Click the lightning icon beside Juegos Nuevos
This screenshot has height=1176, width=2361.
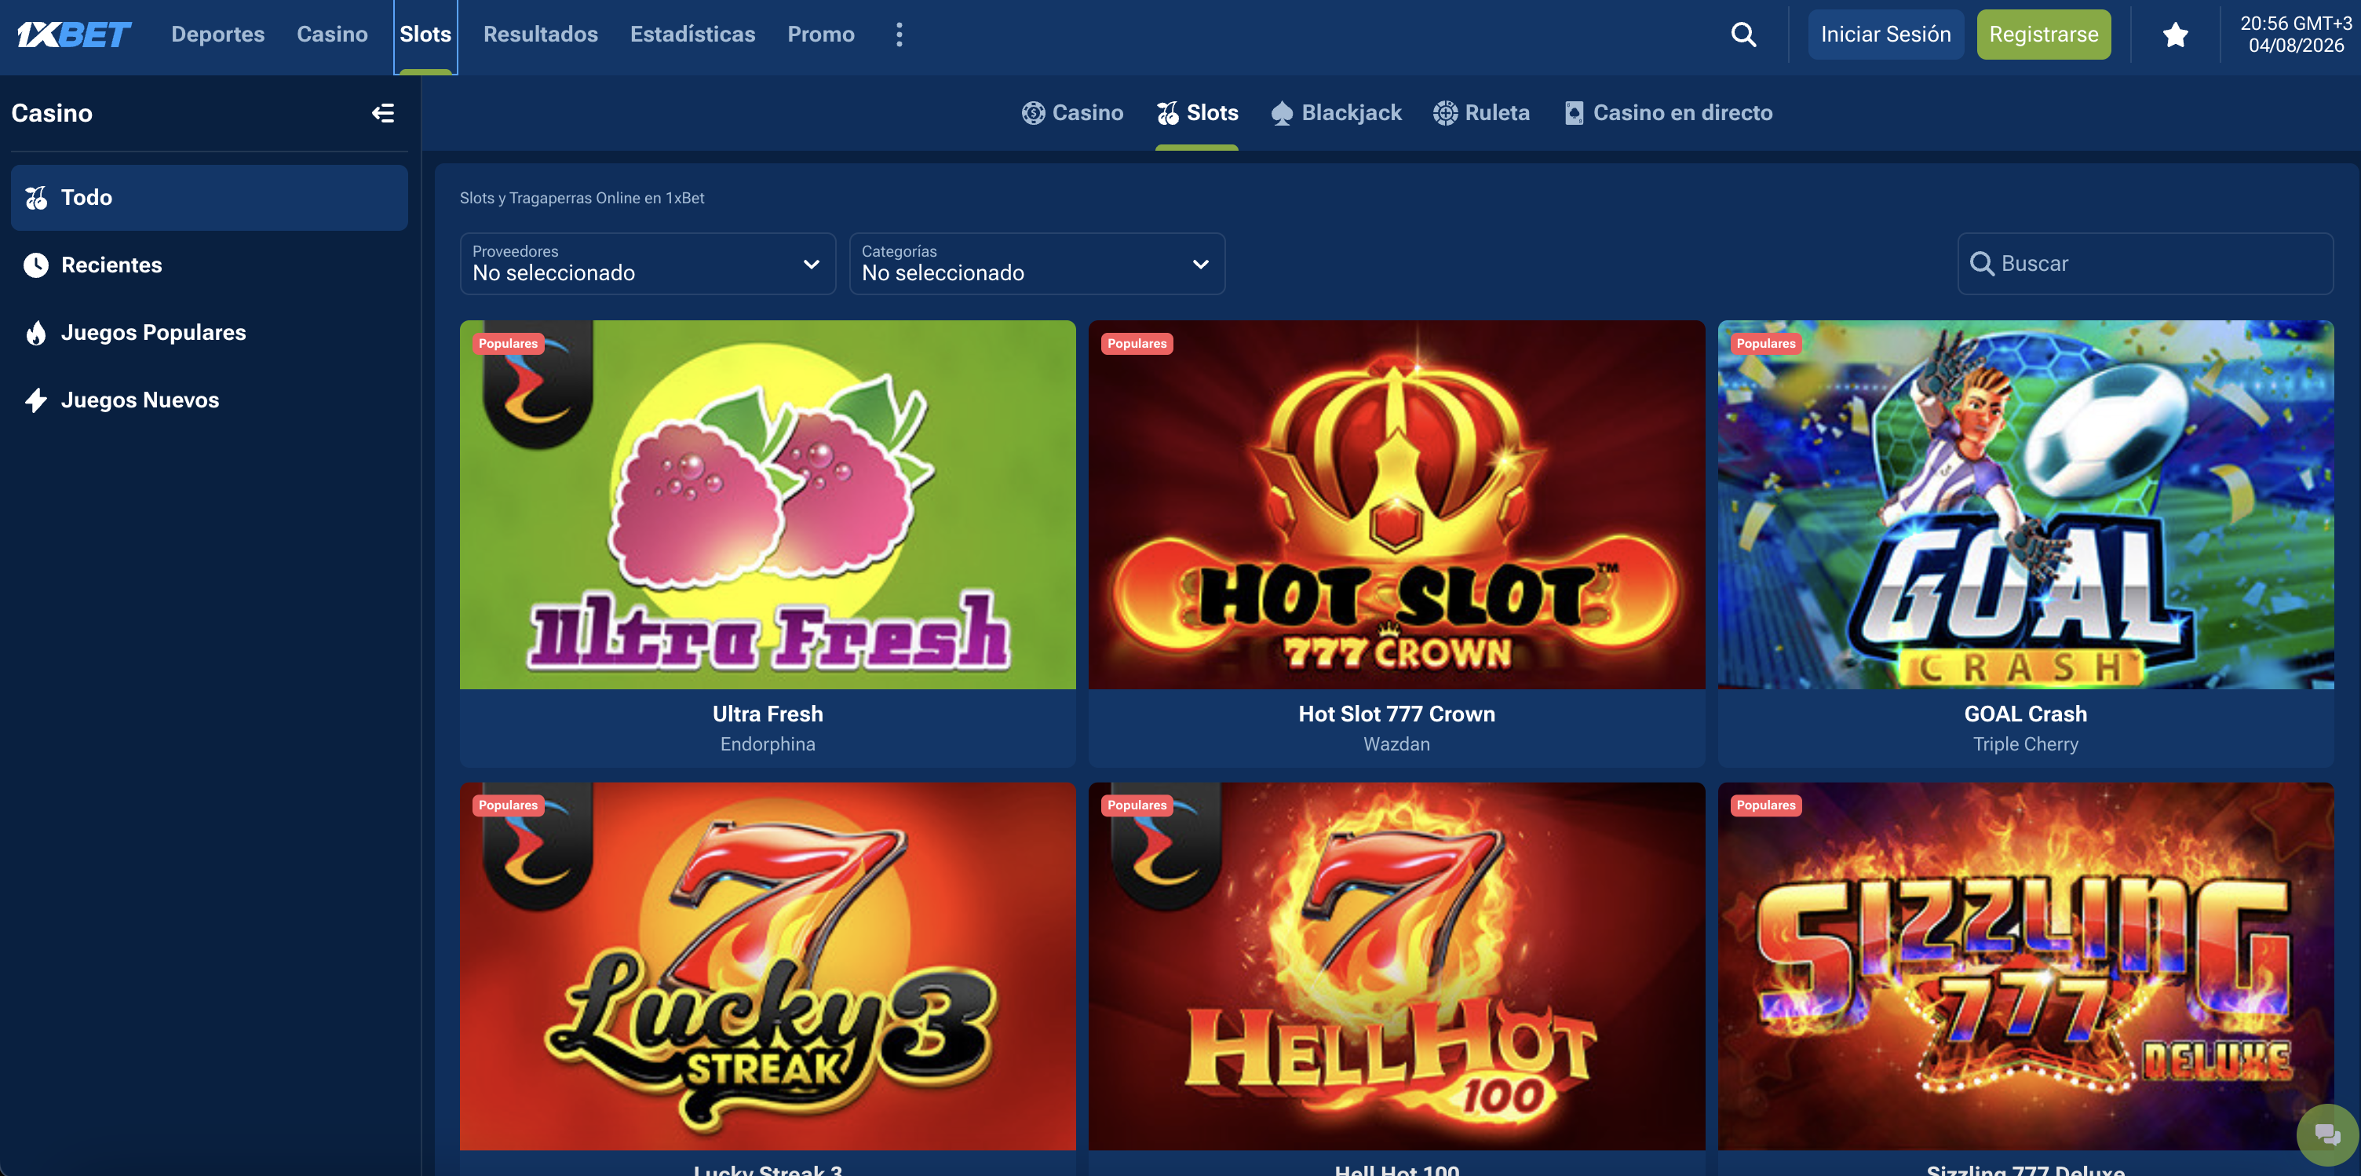click(x=36, y=400)
